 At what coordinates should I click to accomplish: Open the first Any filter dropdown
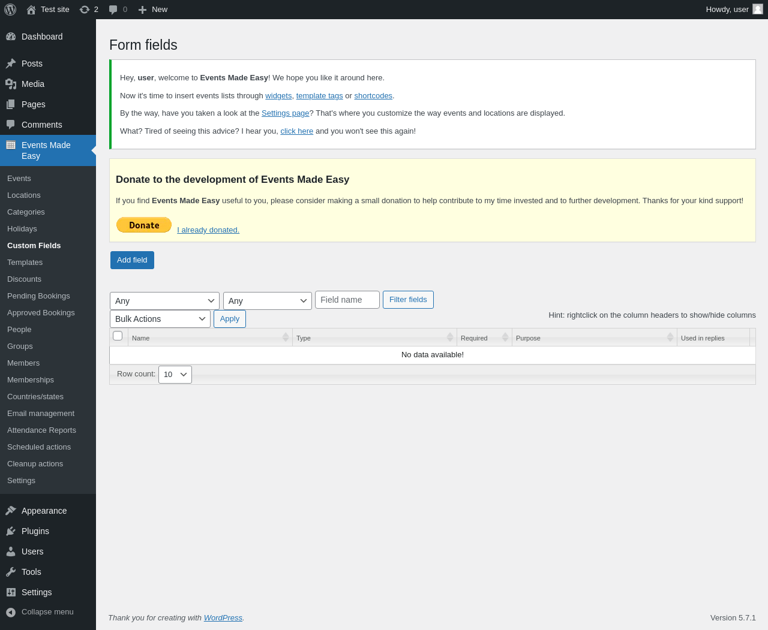(164, 301)
